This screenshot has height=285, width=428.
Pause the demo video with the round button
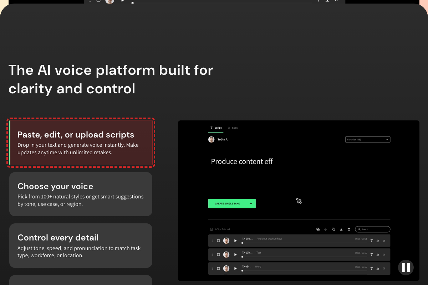[x=406, y=268]
